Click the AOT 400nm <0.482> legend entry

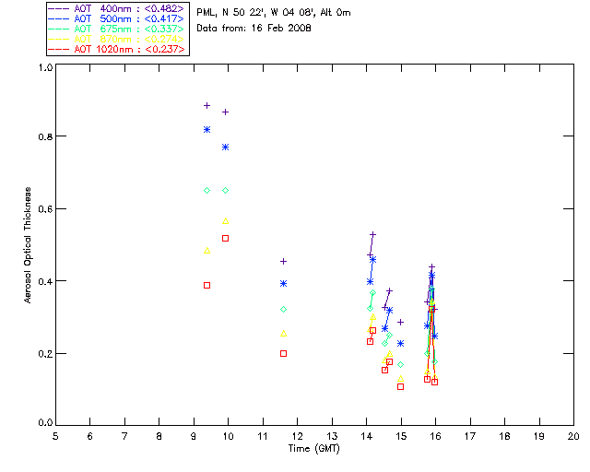click(116, 8)
